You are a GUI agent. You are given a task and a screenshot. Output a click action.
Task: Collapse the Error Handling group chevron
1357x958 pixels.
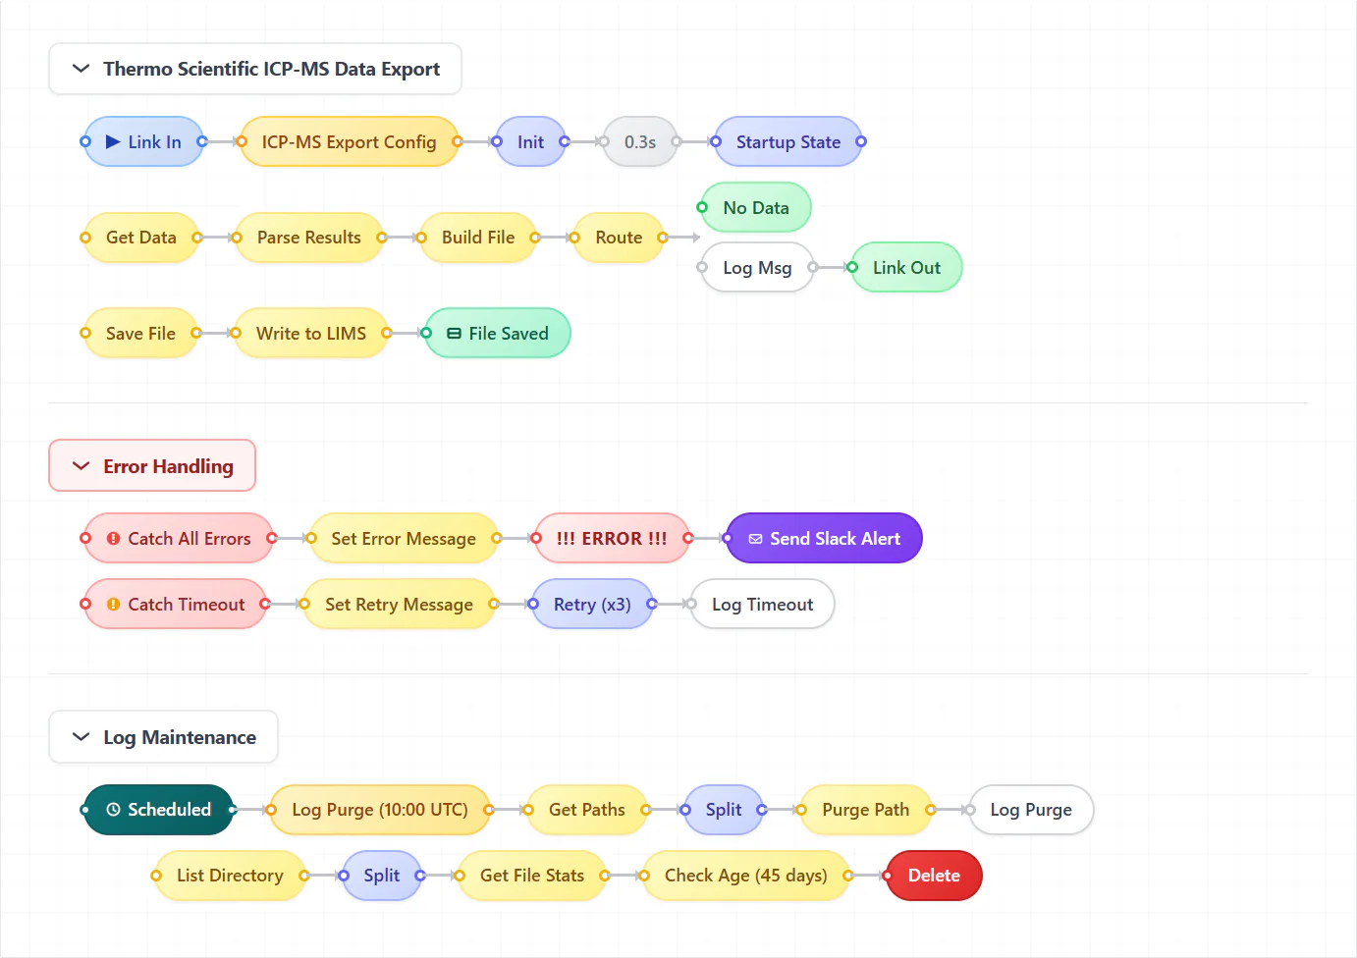click(x=81, y=466)
